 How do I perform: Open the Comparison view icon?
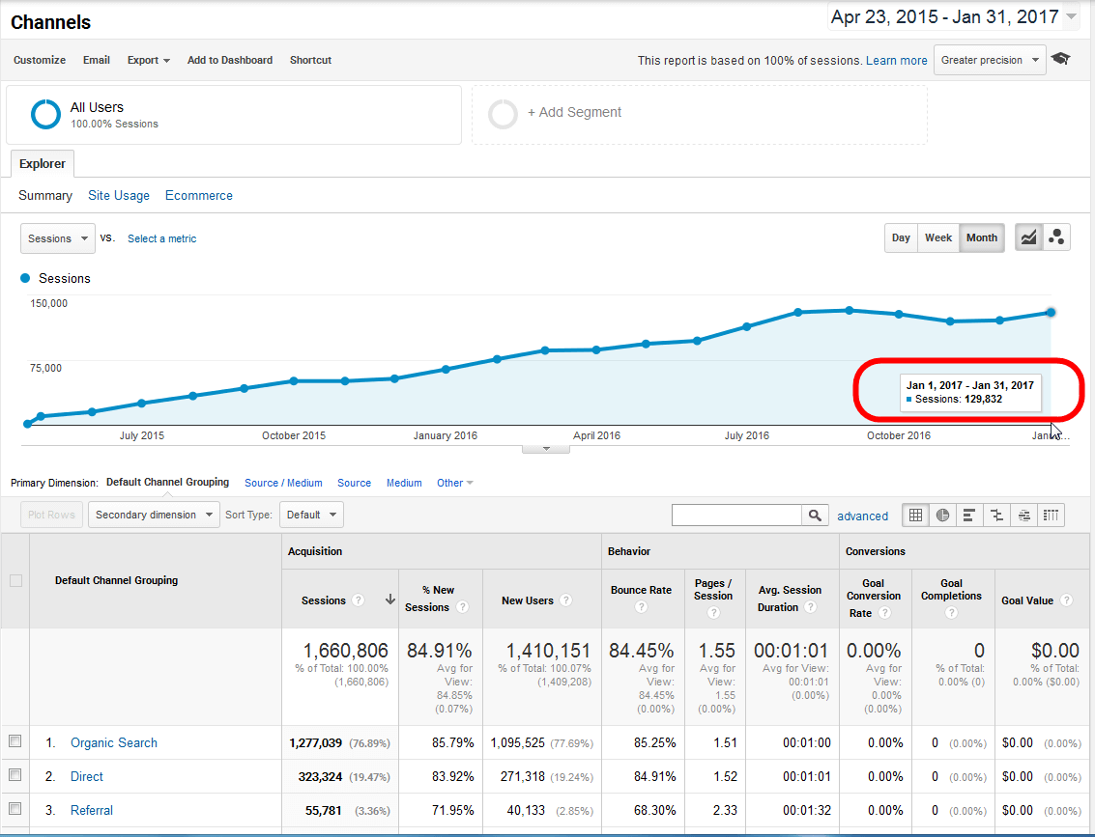click(x=996, y=516)
